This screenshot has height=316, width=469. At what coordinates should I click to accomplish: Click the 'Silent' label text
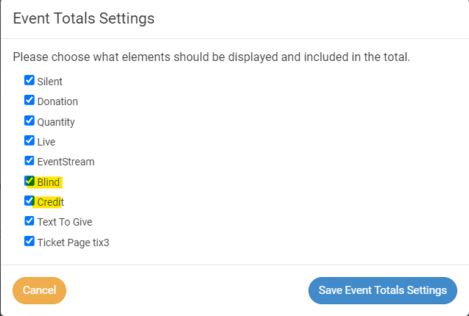50,82
